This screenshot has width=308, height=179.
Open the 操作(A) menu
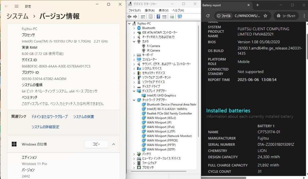coord(150,11)
